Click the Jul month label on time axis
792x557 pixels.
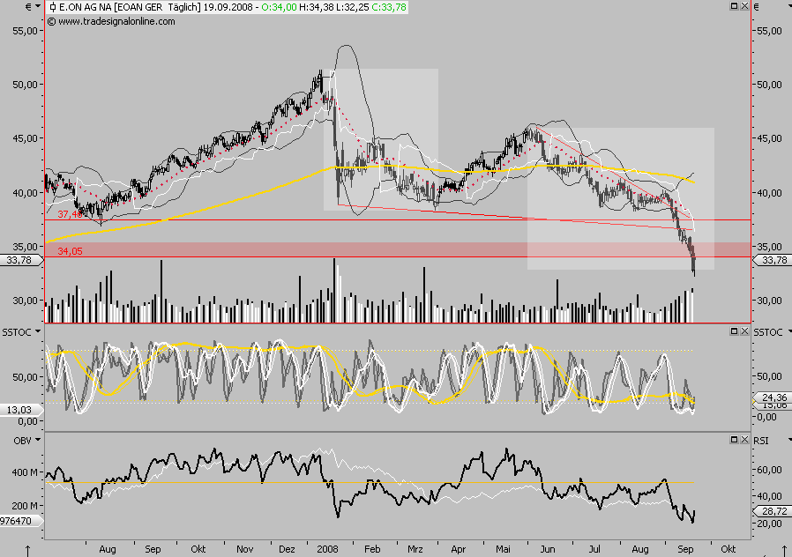click(x=595, y=549)
